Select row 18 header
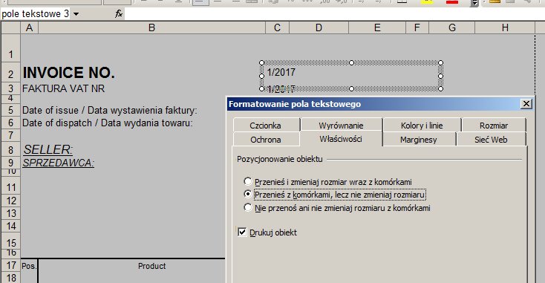The image size is (545, 283). point(11,278)
